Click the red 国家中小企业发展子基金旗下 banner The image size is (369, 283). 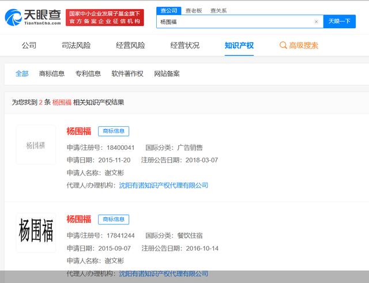click(x=105, y=17)
